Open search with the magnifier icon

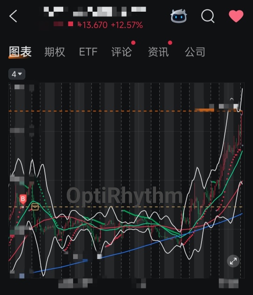coord(208,16)
